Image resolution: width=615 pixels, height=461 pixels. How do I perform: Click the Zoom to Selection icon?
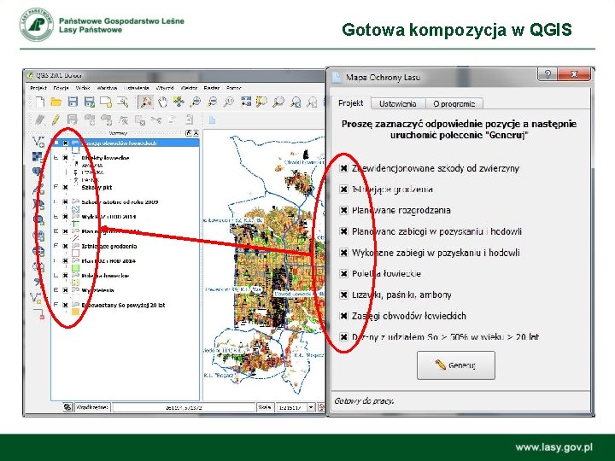tap(261, 102)
